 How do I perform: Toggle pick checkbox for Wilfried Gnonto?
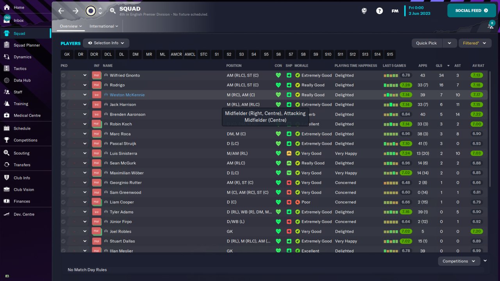tap(63, 75)
